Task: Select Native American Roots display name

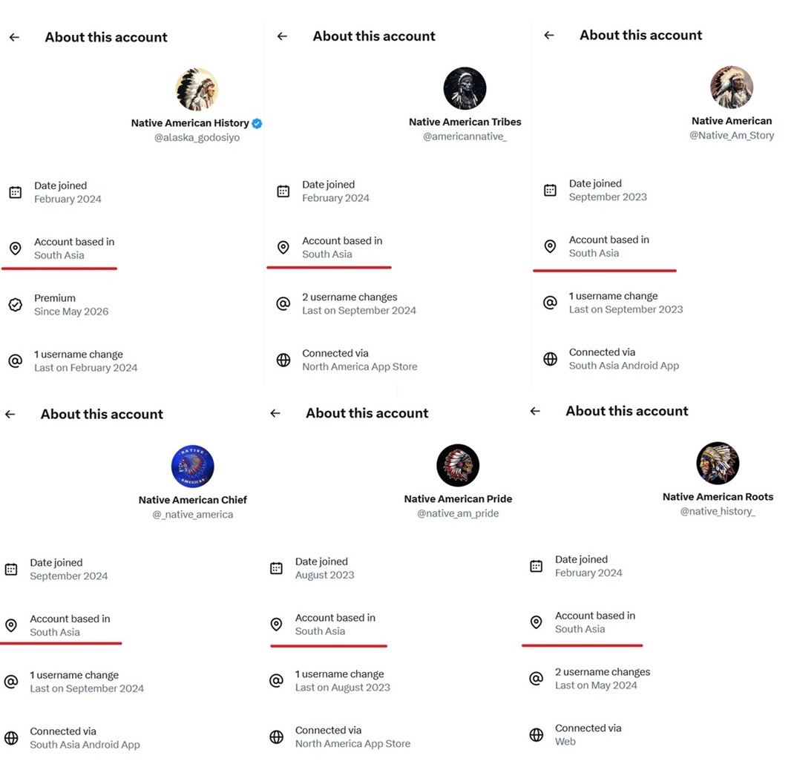Action: (718, 497)
